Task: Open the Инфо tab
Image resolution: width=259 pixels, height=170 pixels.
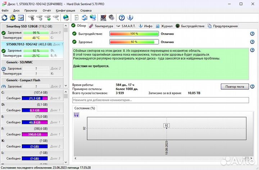Action: click(x=146, y=26)
